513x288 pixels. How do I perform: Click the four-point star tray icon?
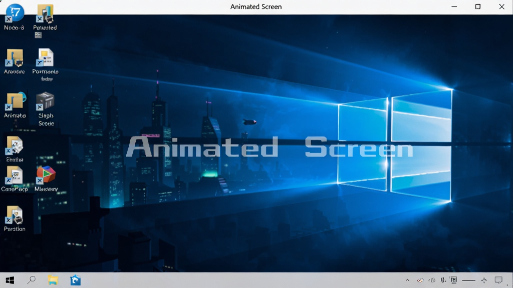484,280
